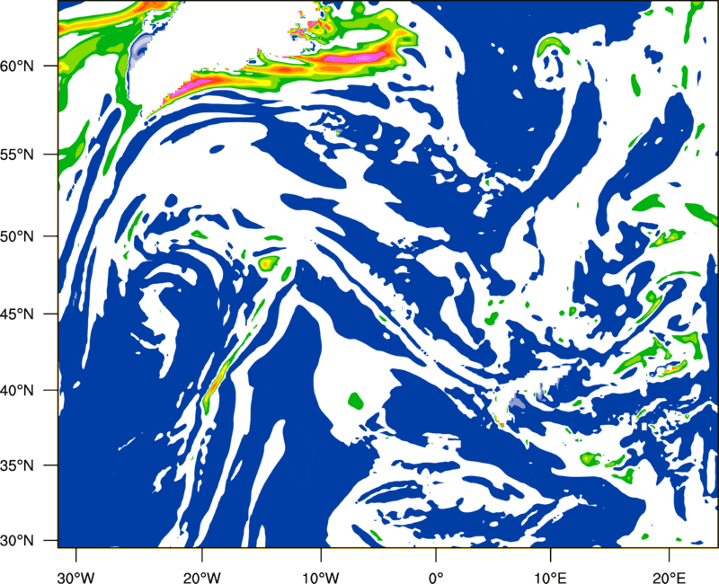Click the 20°E longitude label

[x=669, y=578]
